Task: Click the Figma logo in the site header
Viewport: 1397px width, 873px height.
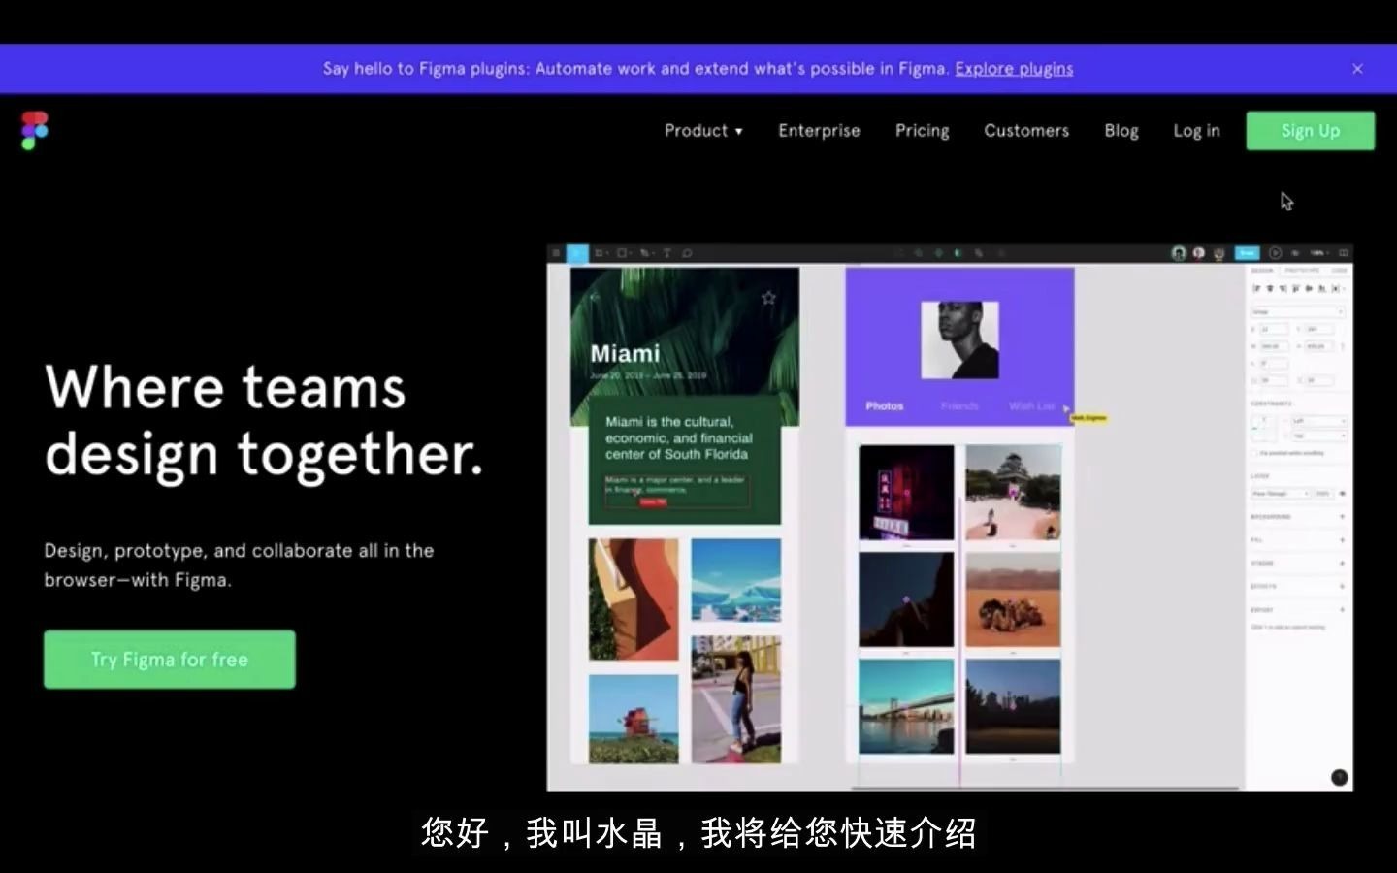Action: [x=35, y=131]
